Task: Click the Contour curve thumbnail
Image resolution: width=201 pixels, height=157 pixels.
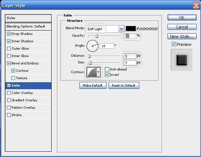Action: pyautogui.click(x=91, y=72)
